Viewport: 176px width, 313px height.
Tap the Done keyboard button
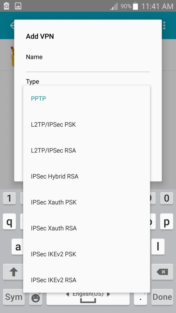click(162, 297)
